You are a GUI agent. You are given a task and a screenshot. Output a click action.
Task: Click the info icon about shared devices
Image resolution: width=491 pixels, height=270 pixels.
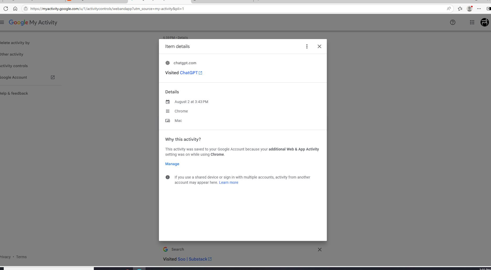(x=168, y=177)
